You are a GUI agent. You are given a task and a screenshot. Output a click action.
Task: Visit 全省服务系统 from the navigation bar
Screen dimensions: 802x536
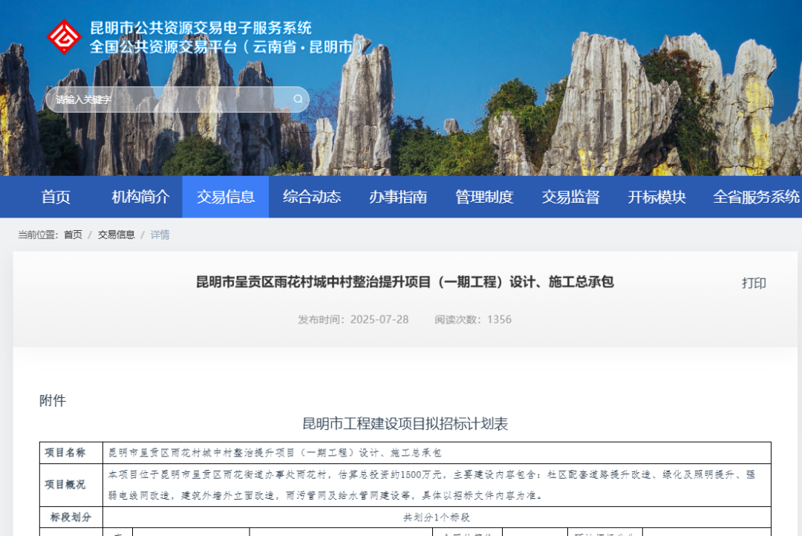click(x=756, y=197)
